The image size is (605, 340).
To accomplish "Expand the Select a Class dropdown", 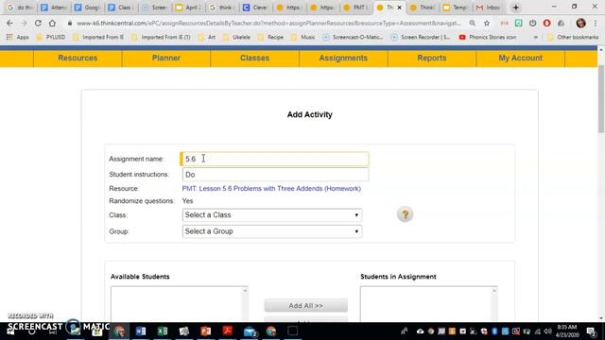I will (x=272, y=214).
